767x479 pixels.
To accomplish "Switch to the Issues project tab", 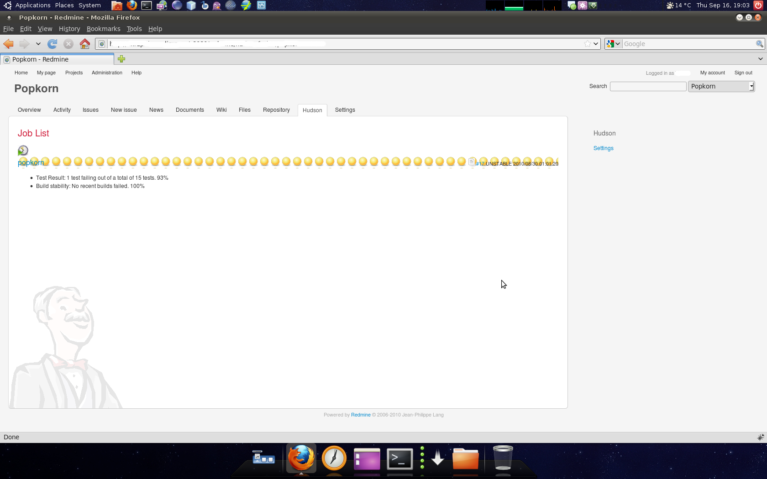I will [90, 110].
